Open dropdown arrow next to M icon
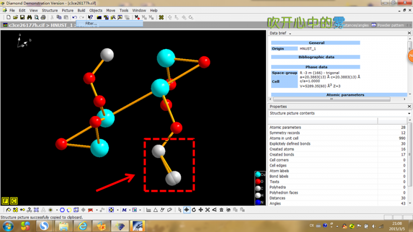Viewport: 413px width, 232px height. point(129,210)
